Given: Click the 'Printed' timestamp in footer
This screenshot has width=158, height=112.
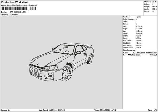Looking at the screenshot, I should pyautogui.click(x=105, y=110).
